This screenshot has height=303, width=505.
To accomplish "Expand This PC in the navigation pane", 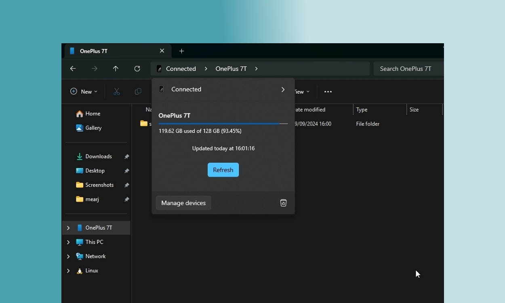I will click(68, 242).
